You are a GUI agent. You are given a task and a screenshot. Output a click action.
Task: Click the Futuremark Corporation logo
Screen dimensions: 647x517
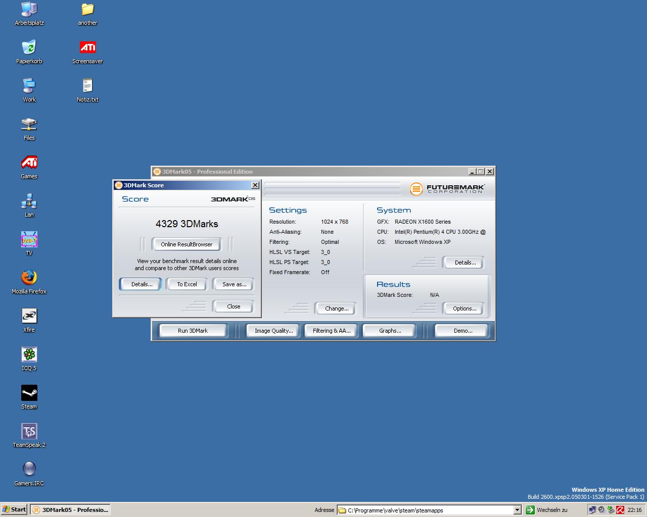[x=447, y=189]
